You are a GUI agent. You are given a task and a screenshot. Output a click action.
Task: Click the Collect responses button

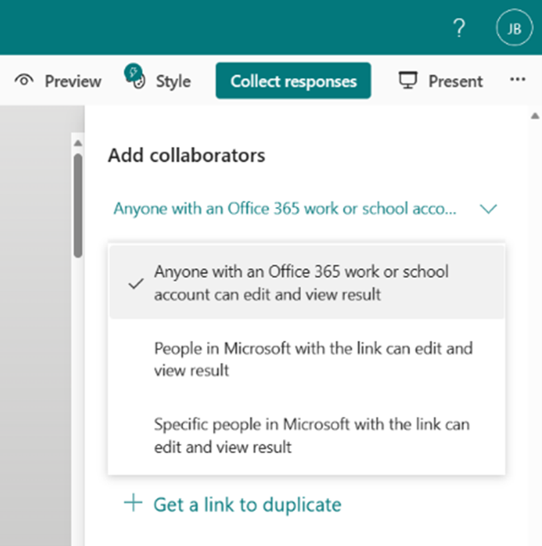pyautogui.click(x=293, y=81)
